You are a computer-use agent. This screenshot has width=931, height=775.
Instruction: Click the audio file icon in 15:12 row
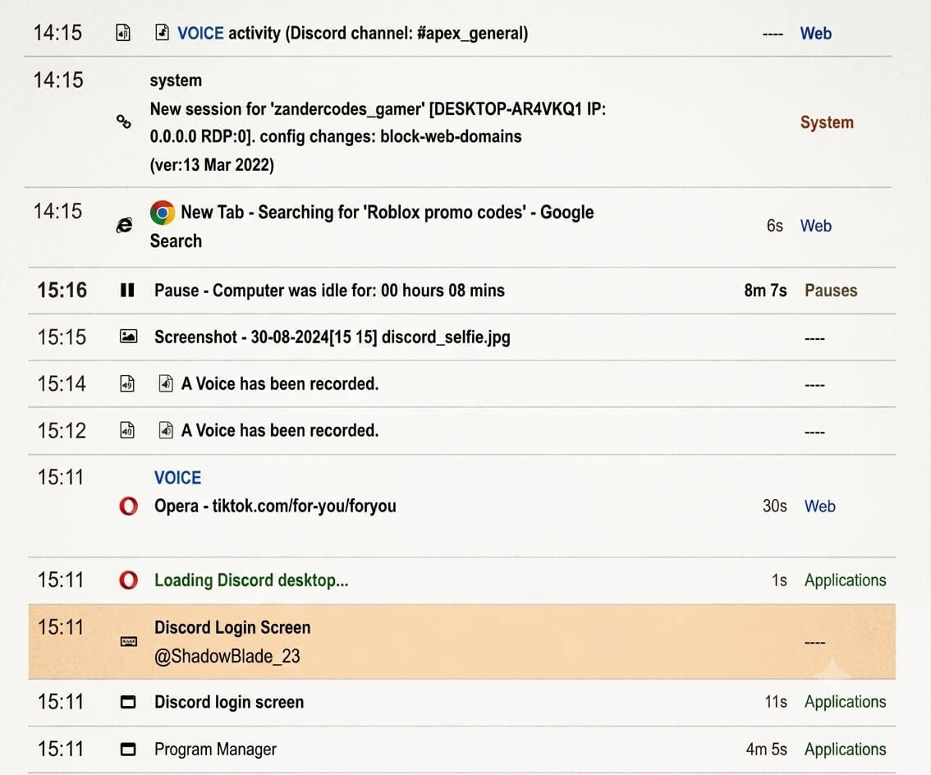coord(127,430)
